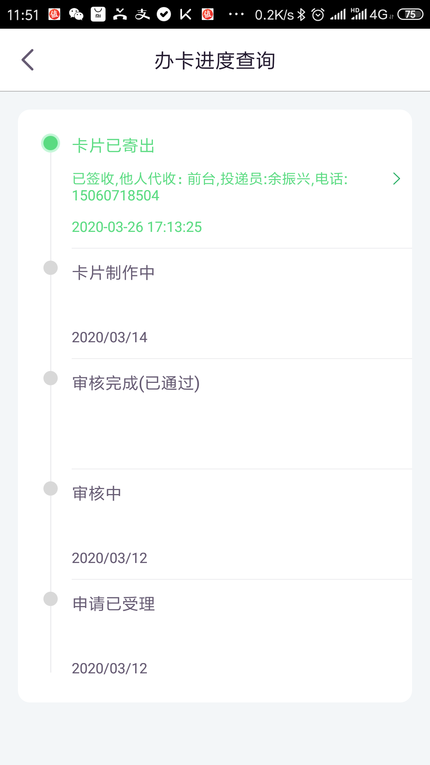Tap the missed call notification icon
Viewport: 430px width, 765px height.
click(x=120, y=15)
